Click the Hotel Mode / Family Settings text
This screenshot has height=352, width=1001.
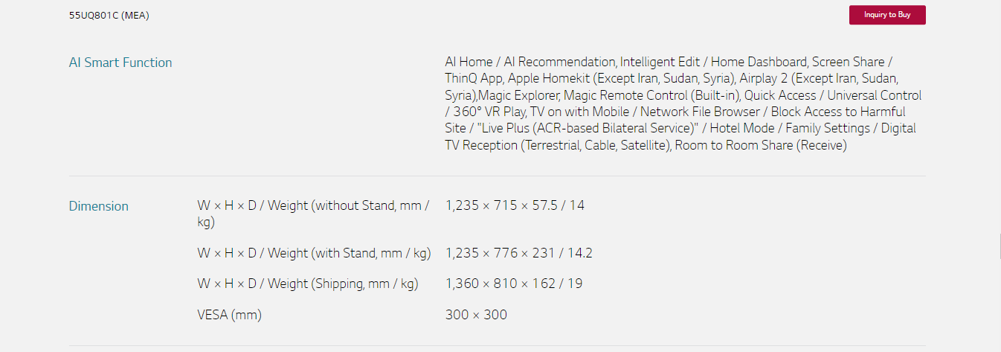[x=791, y=128]
